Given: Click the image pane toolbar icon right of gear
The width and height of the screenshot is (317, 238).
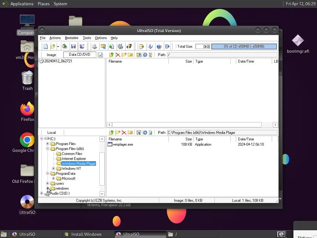Looking at the screenshot, I should click(x=151, y=55).
